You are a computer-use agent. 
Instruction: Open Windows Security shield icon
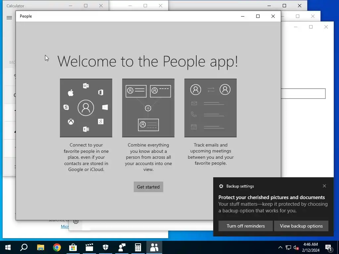(106, 247)
